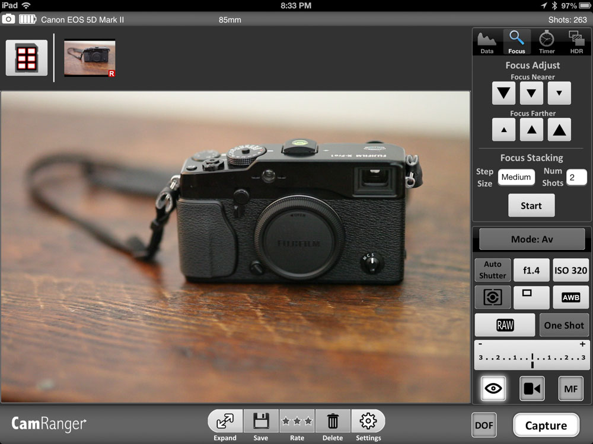Toggle live view eye button

[x=493, y=388]
